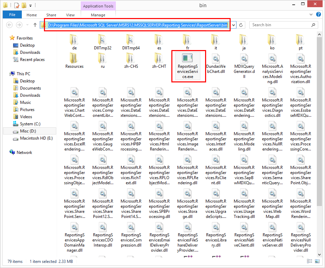Open Favorites in navigation pane

click(25, 38)
